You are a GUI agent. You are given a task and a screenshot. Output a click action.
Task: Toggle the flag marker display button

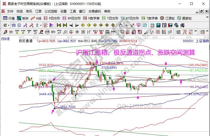click(51, 25)
